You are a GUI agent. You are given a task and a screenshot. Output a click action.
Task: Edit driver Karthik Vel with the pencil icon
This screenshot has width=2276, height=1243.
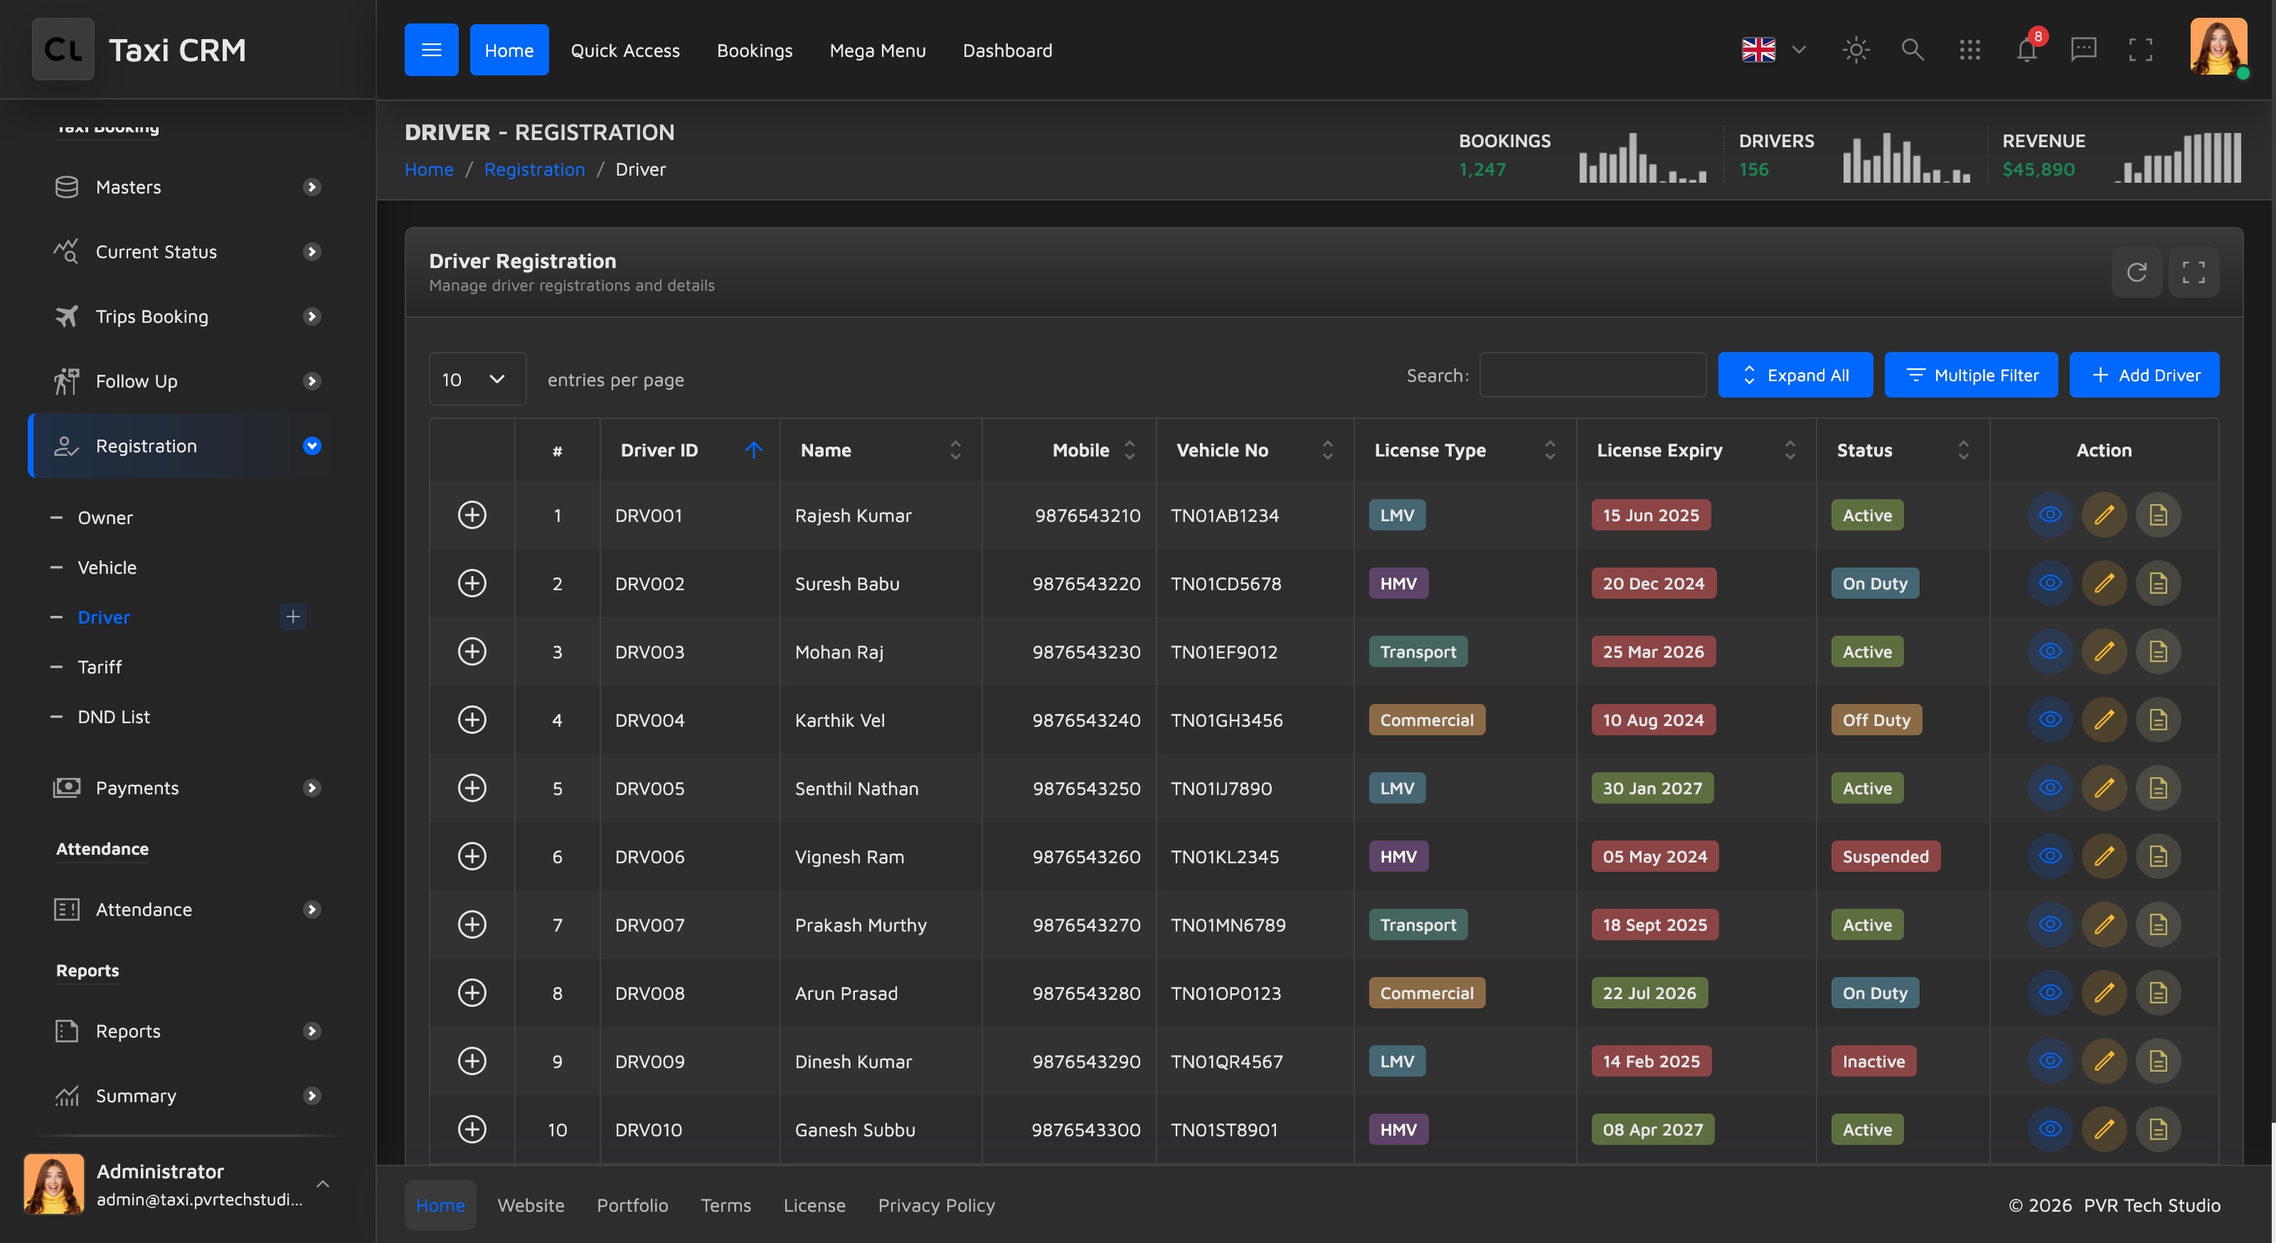[x=2104, y=719]
